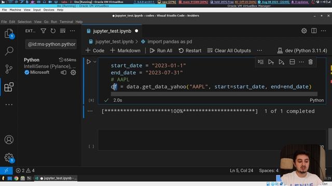The width and height of the screenshot is (332, 186).
Task: Open editor title more actions ellipsis
Action: click(x=324, y=31)
